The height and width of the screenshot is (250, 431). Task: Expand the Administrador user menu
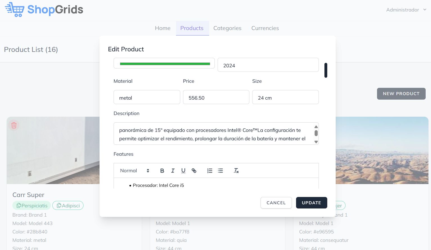coord(406,10)
